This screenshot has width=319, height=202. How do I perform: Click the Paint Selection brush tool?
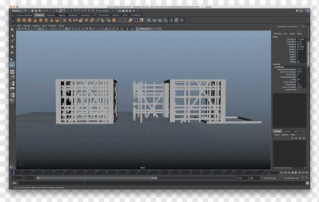[12, 41]
